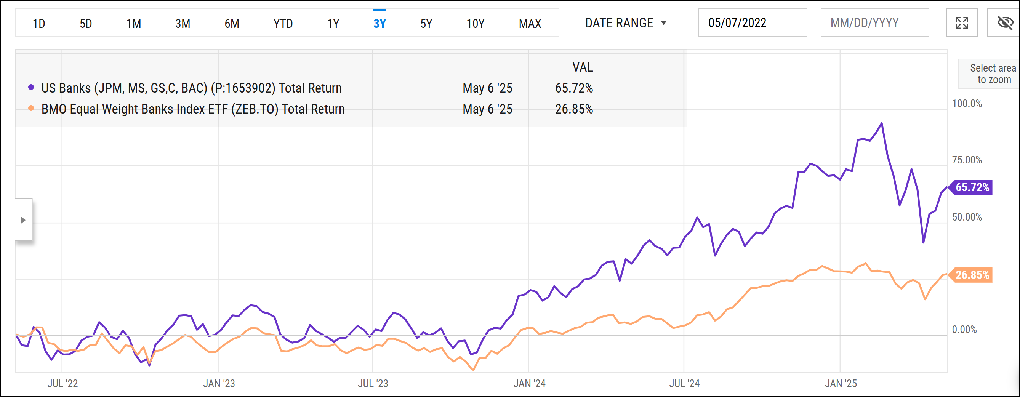Open the DATE RANGE dropdown

tap(626, 23)
